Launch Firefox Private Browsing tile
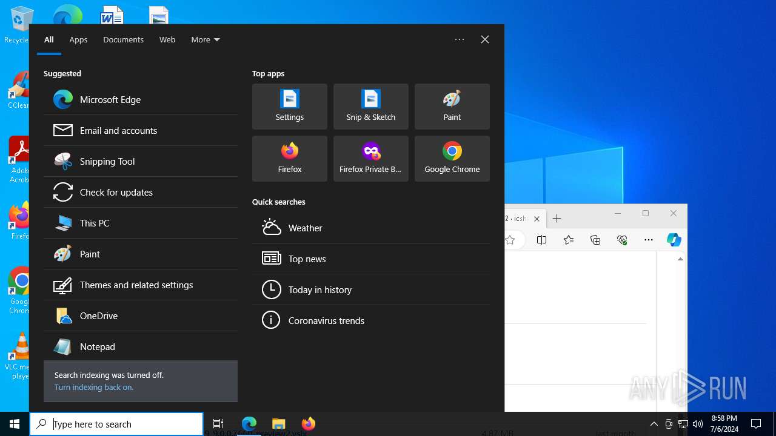776x436 pixels. click(x=371, y=159)
